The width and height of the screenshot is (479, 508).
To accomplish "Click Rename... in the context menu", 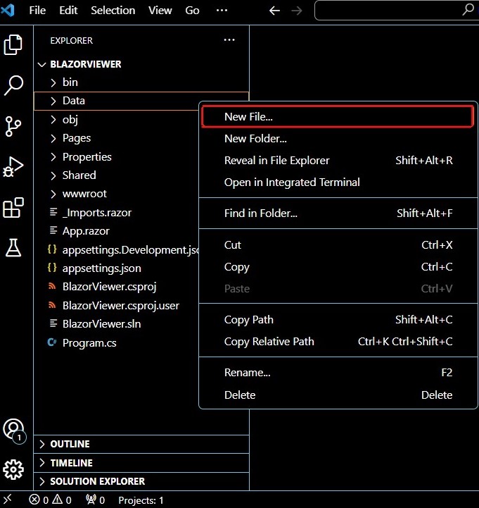I will [247, 373].
